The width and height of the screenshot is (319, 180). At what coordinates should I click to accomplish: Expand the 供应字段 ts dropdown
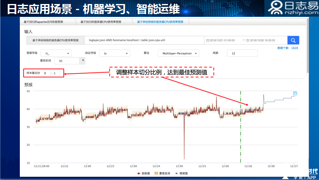tap(115, 53)
